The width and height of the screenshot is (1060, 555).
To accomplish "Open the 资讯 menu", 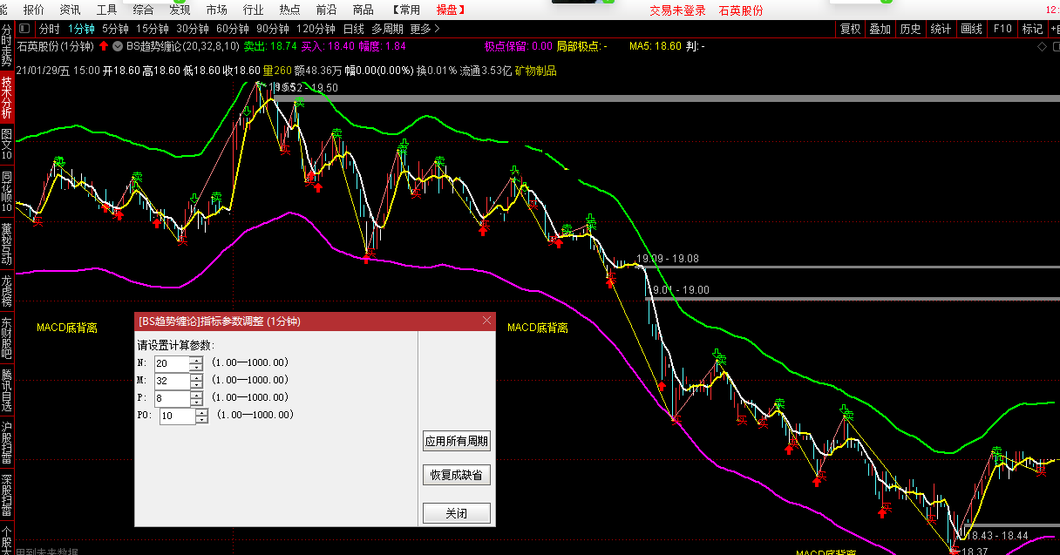I will click(71, 10).
